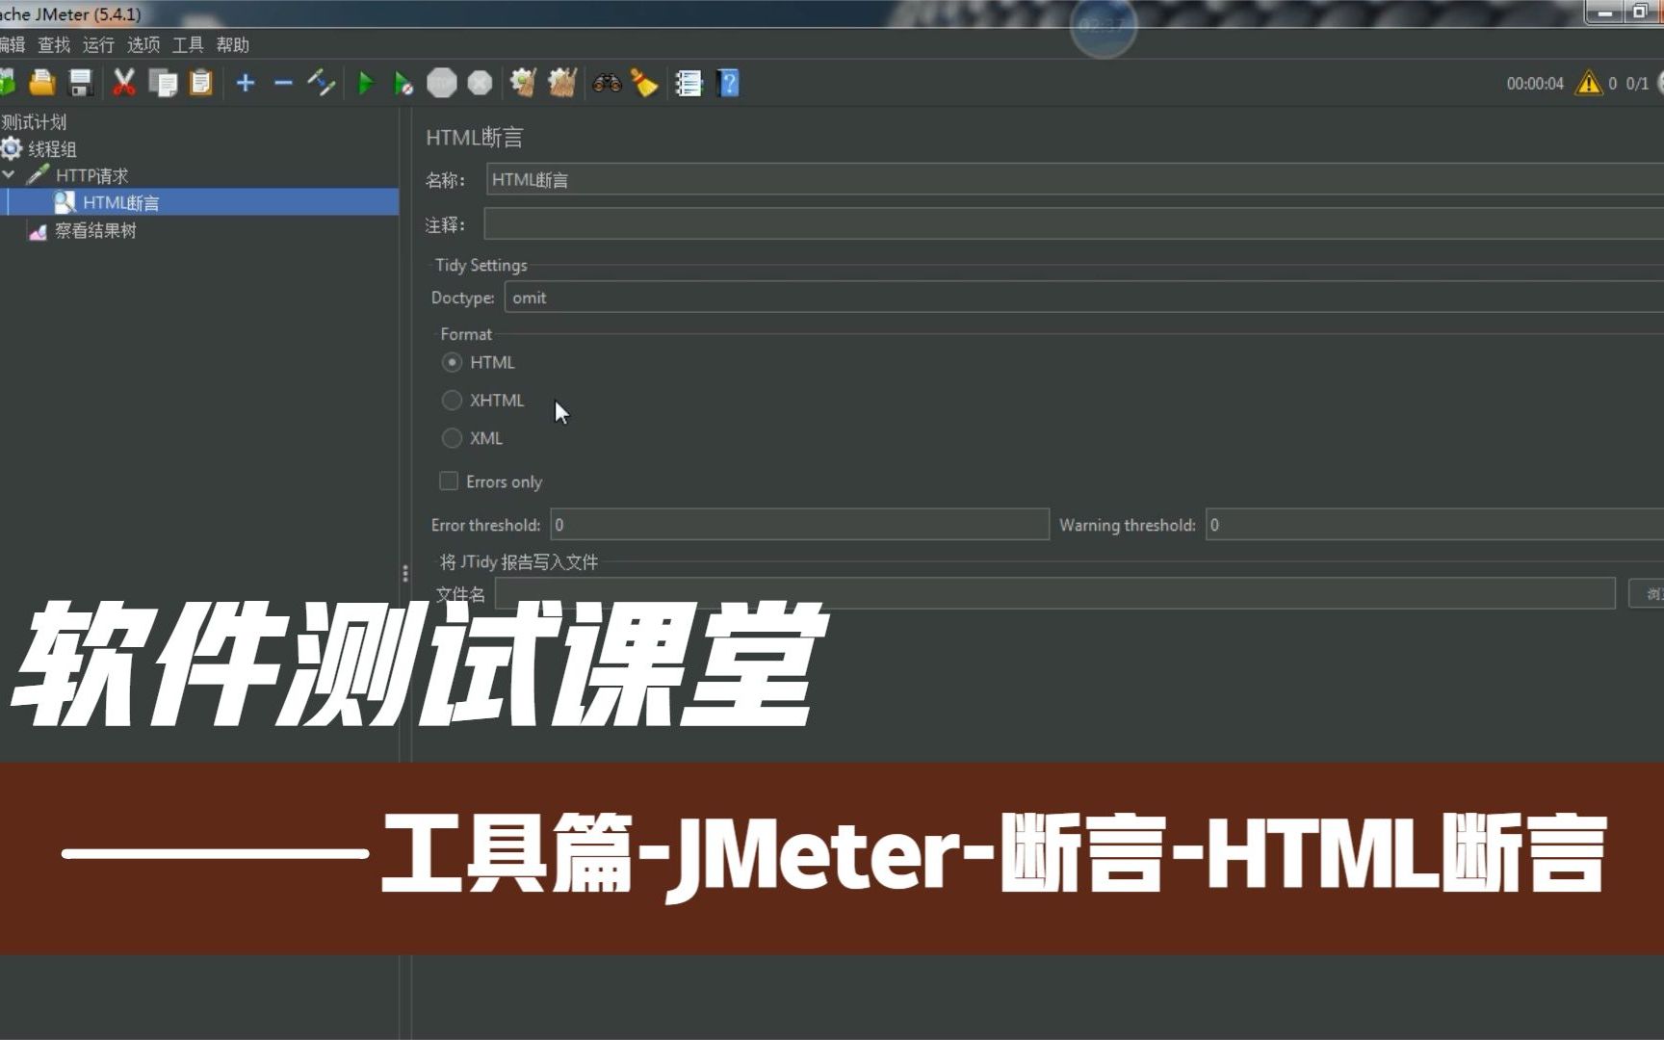This screenshot has width=1664, height=1040.
Task: Click the 0/1 thread count indicator
Action: pos(1637,84)
